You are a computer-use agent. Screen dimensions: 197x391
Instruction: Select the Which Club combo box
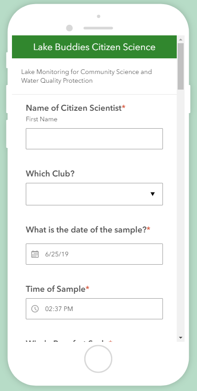(x=94, y=194)
